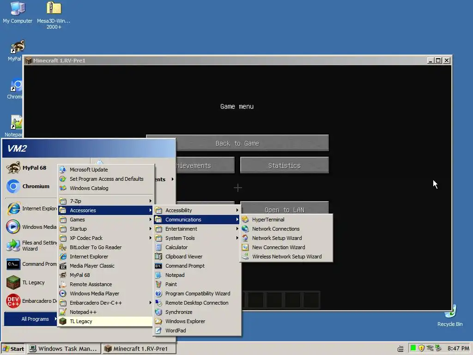Open My Computer desktop icon
Viewport: 473px width, 355px height.
click(x=18, y=12)
